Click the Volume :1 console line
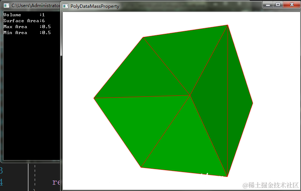The height and width of the screenshot is (191, 301). coord(24,15)
